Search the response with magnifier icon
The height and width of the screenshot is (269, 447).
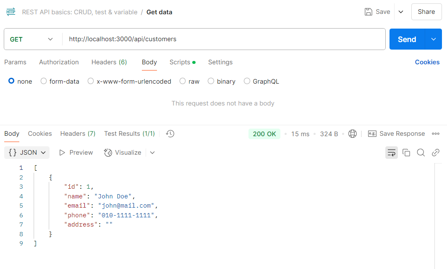pyautogui.click(x=421, y=153)
